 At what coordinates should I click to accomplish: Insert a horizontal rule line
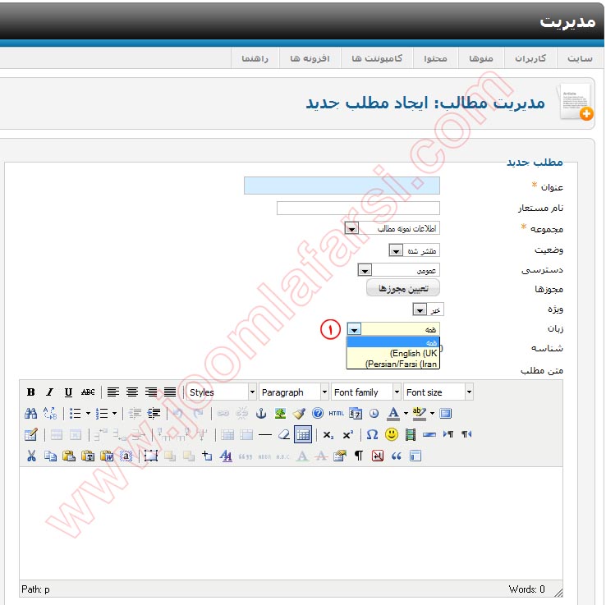click(265, 434)
